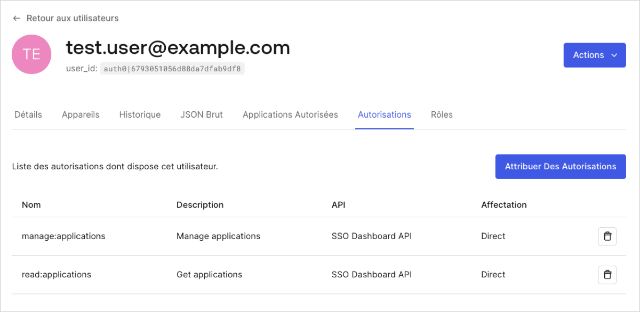Click Attribuer Des Autorisations button
This screenshot has height=312, width=640.
click(x=561, y=166)
